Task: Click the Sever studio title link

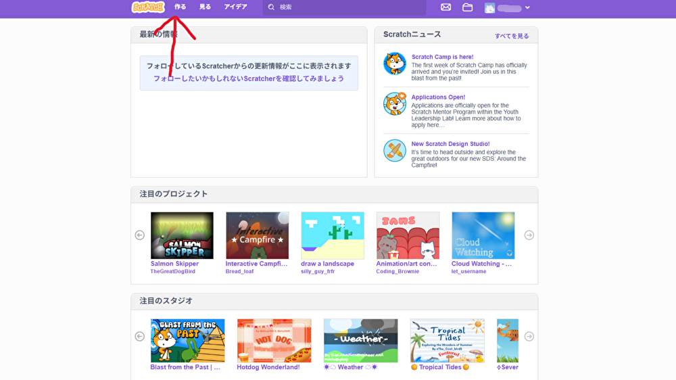Action: pyautogui.click(x=508, y=367)
